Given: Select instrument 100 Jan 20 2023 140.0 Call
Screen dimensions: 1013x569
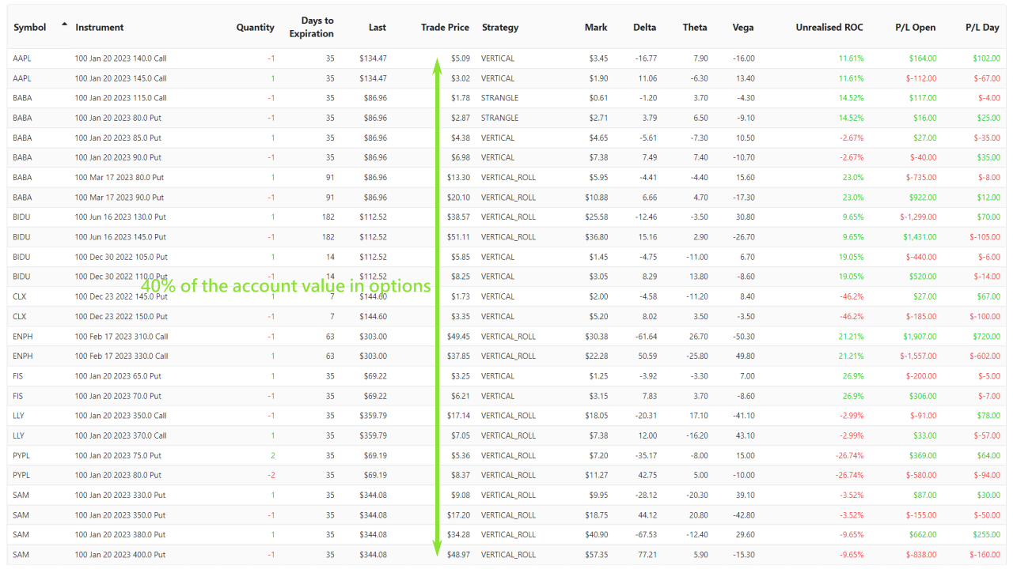Looking at the screenshot, I should [121, 58].
